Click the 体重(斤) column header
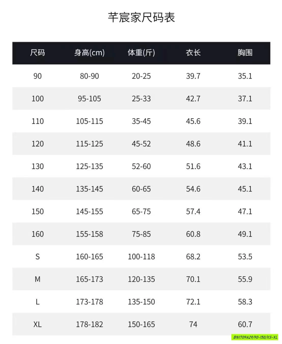Screen dimensions: 282x344 141,53
